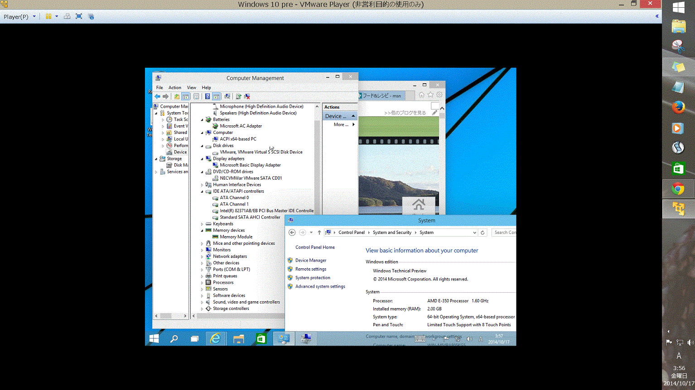
Task: Expand the Keyboards category
Action: coord(202,224)
